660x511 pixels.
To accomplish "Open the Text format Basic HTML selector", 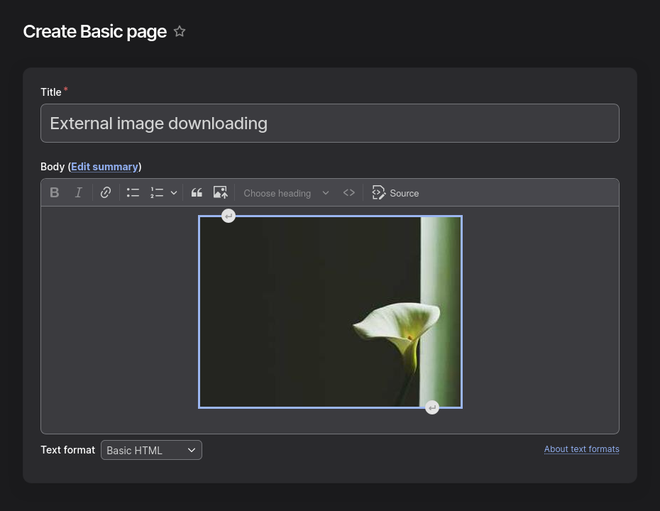I will click(x=152, y=450).
